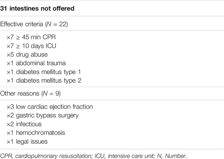Select the '×7 ≥ 10 days ICU' entry

click(31, 46)
